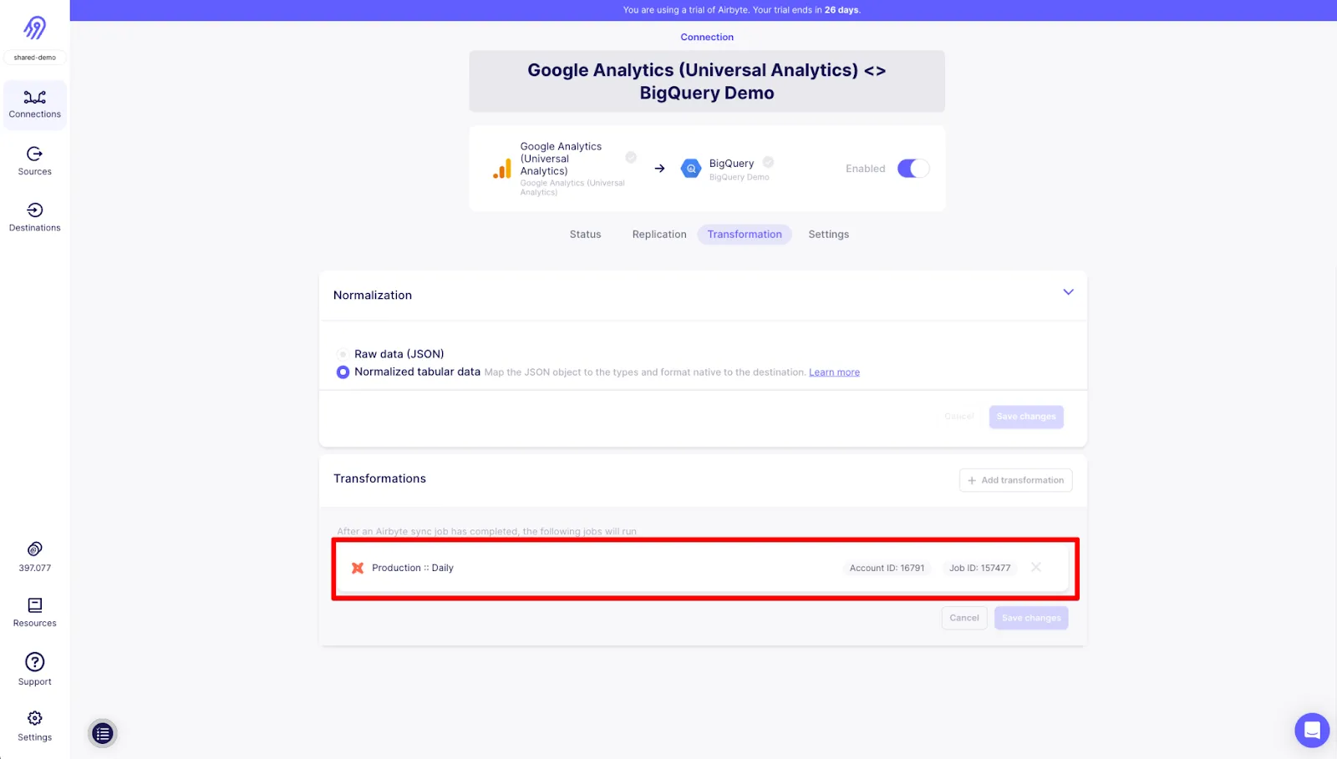This screenshot has height=759, width=1337.
Task: Click Save changes in Normalization section
Action: pos(1026,417)
